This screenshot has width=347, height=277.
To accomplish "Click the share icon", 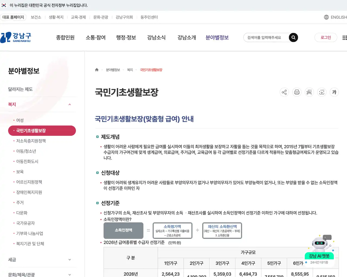I will pos(284,92).
